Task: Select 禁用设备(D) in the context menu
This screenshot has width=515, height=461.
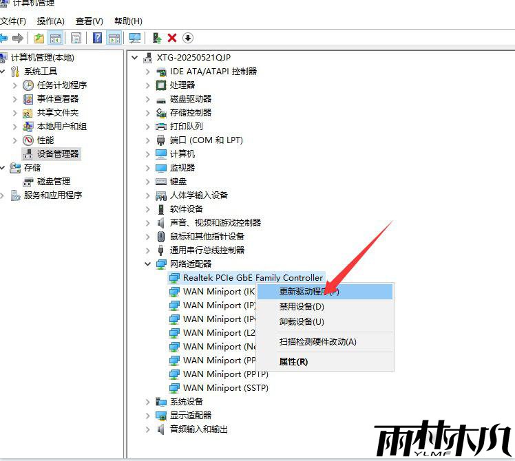Action: 301,307
